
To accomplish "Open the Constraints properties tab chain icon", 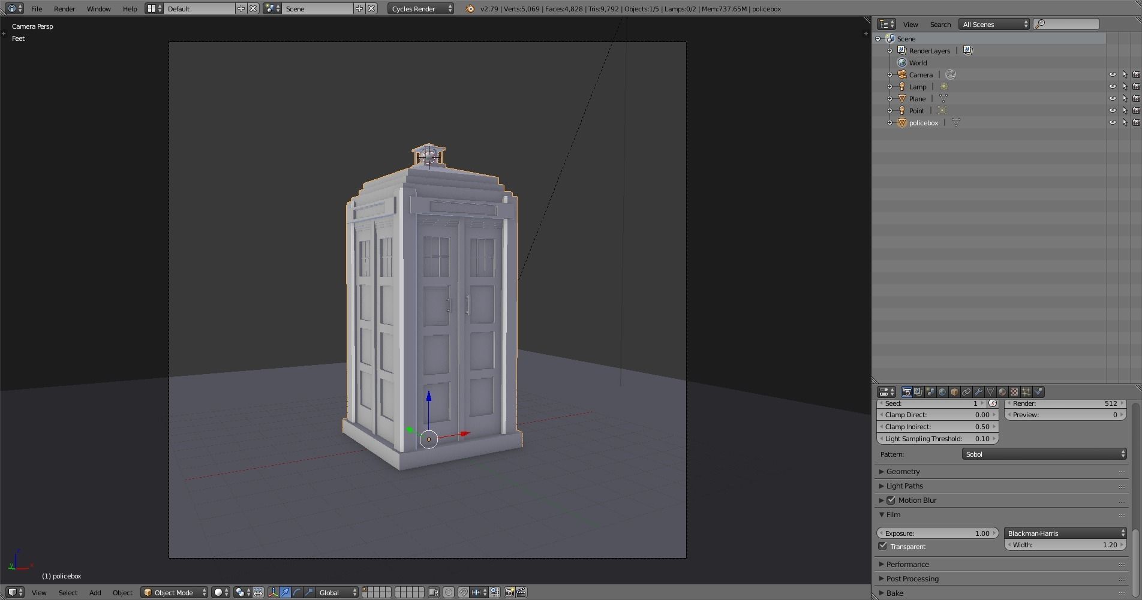I will click(966, 392).
